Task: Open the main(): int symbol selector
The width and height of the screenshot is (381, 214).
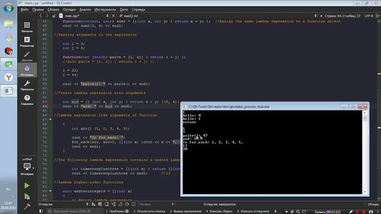Action: point(129,16)
